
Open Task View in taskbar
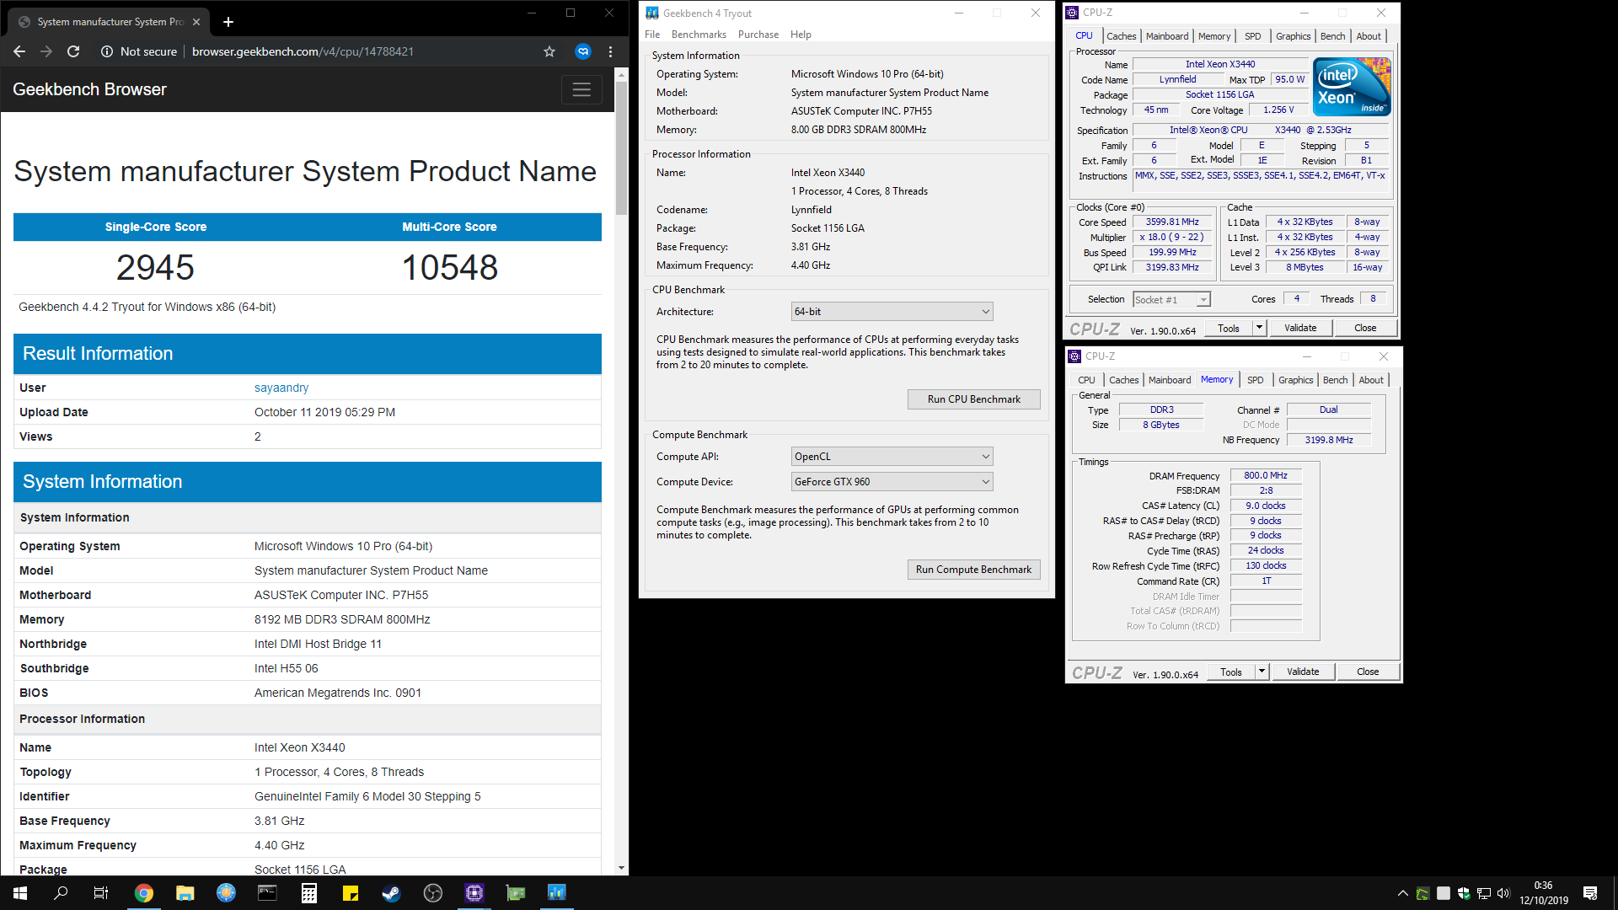101,893
